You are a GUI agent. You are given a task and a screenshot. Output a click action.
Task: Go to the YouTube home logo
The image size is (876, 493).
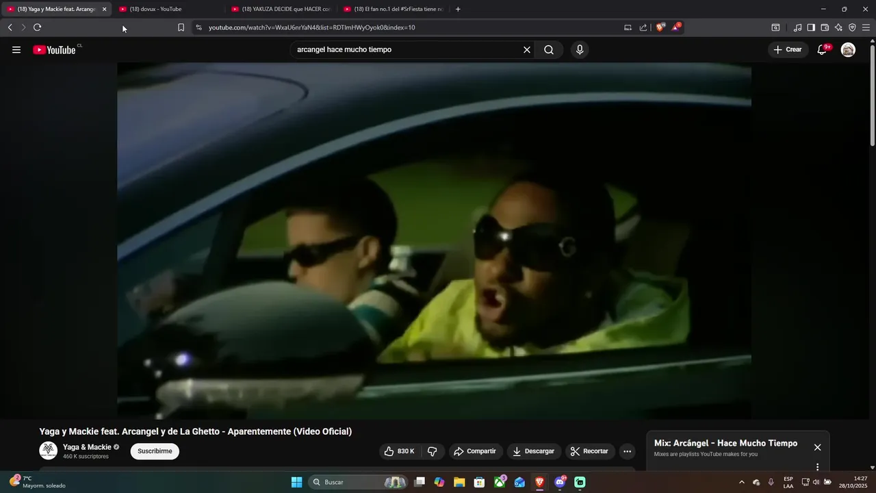pyautogui.click(x=54, y=50)
